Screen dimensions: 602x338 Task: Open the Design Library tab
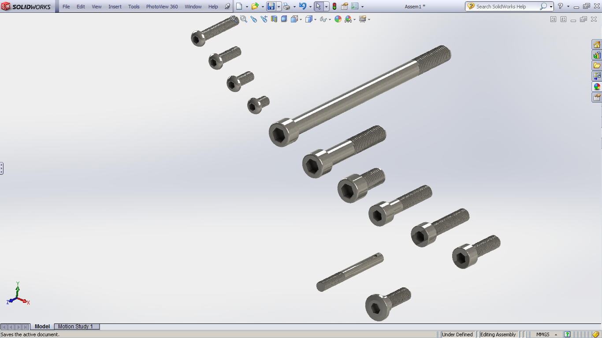(597, 55)
